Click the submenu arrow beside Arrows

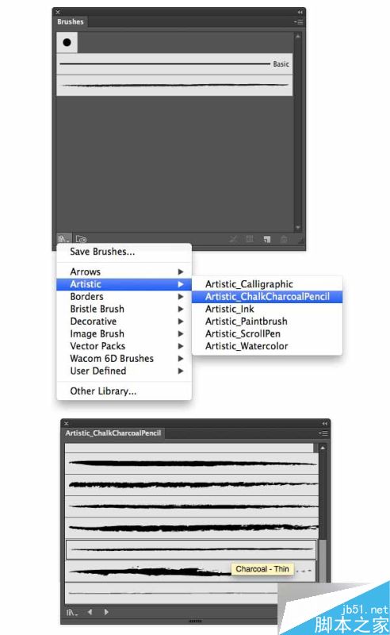point(181,271)
